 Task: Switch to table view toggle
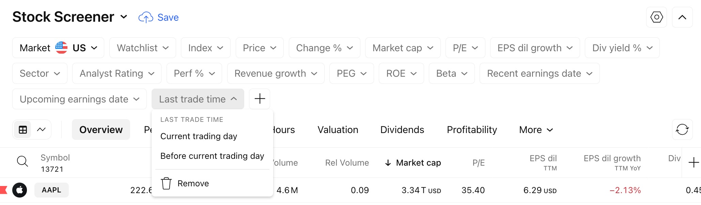23,130
